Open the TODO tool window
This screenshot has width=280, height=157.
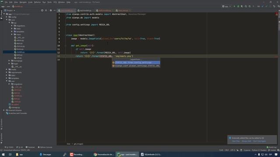coord(9,147)
